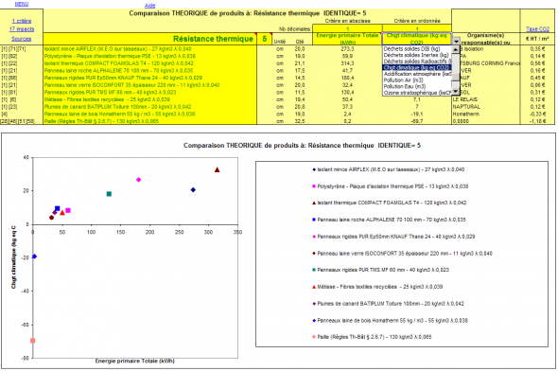The height and width of the screenshot is (371, 558).
Task: Click the magenta diamond KNAUF Thane data point
Action: click(x=139, y=180)
